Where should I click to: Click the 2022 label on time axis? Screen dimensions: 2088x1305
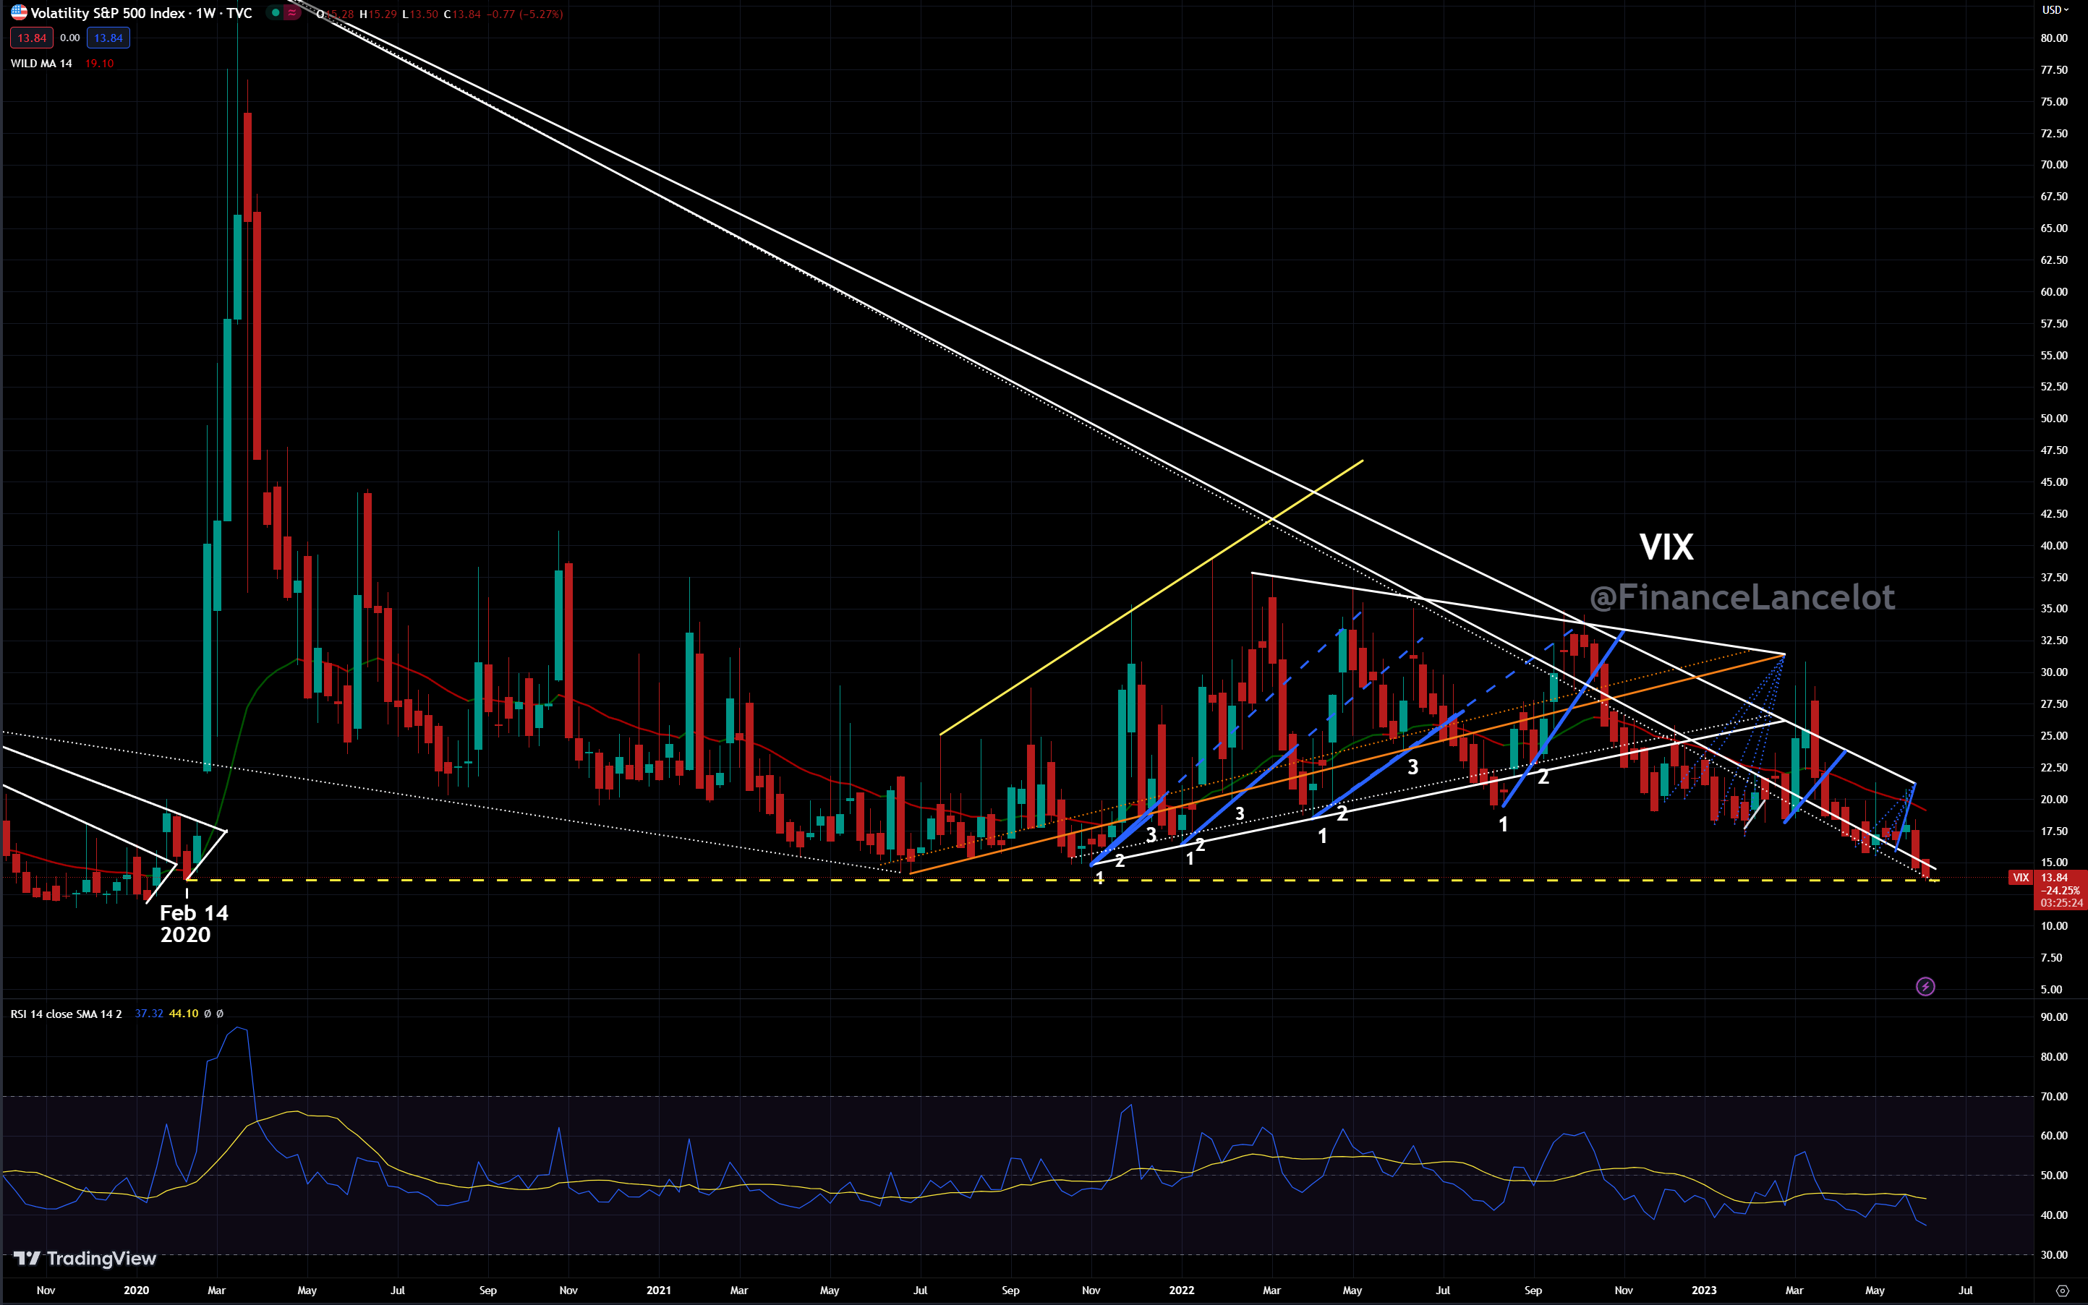(x=1181, y=1291)
